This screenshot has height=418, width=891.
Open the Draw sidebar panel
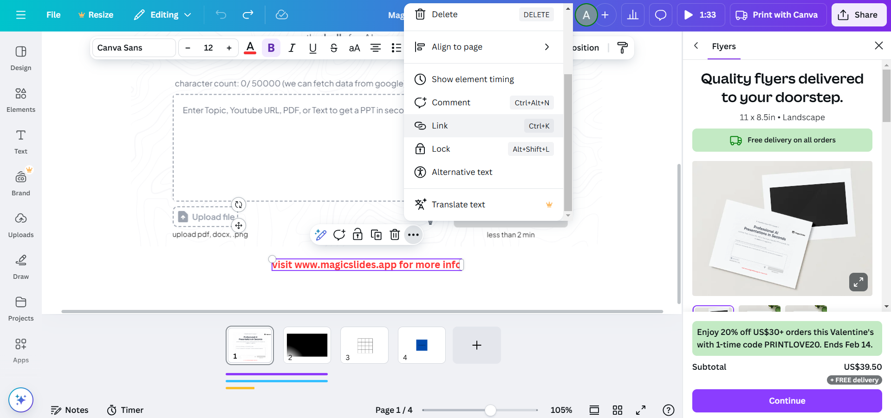pos(21,267)
